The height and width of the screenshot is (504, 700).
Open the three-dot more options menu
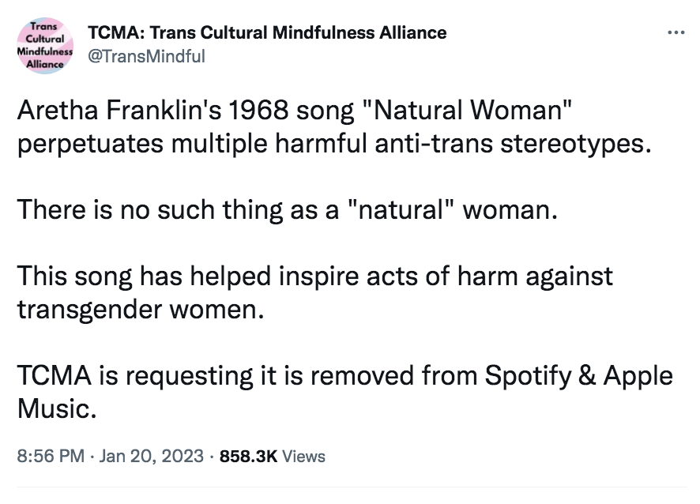[x=676, y=32]
